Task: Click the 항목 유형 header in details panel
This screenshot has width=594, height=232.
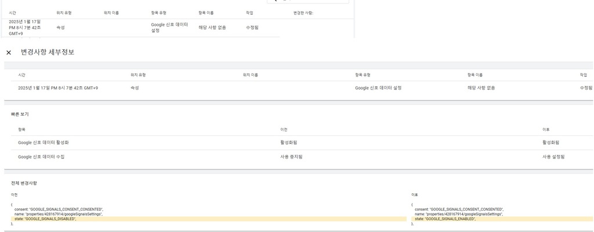Action: [363, 75]
